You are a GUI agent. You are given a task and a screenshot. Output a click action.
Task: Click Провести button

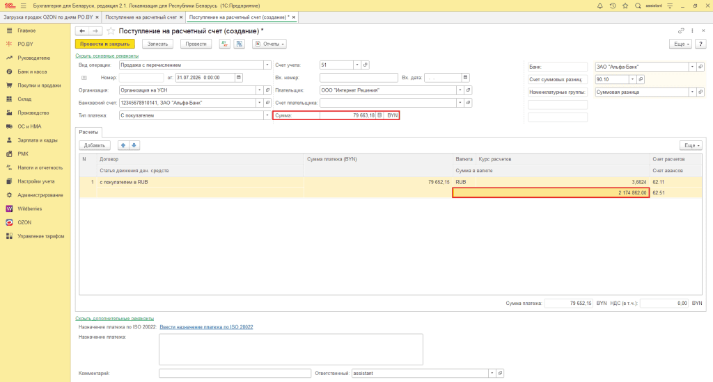(196, 44)
